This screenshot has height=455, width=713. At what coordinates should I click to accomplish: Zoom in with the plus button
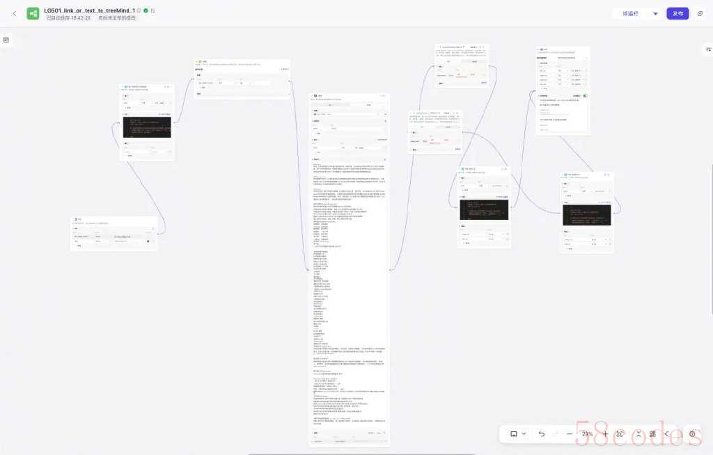pyautogui.click(x=605, y=434)
